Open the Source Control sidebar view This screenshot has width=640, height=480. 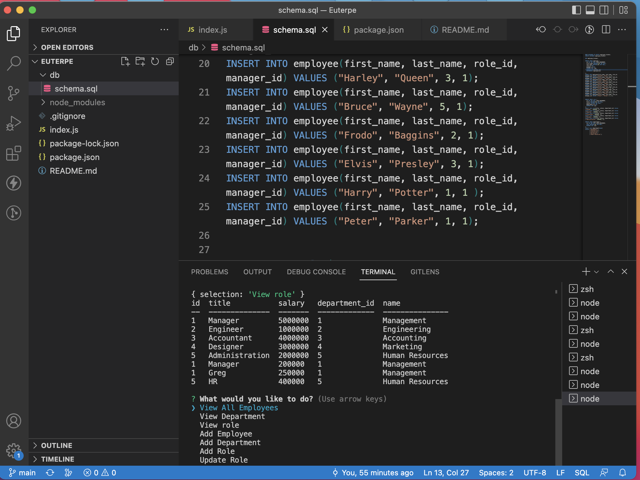click(14, 93)
